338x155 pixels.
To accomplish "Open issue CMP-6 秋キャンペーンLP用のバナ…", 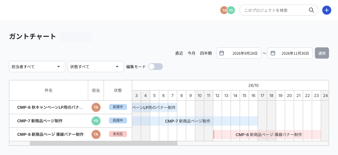I will pos(50,107).
